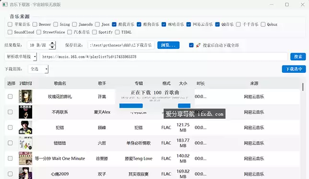Click size value 183.77 MB
The height and width of the screenshot is (179, 309).
[x=183, y=143]
